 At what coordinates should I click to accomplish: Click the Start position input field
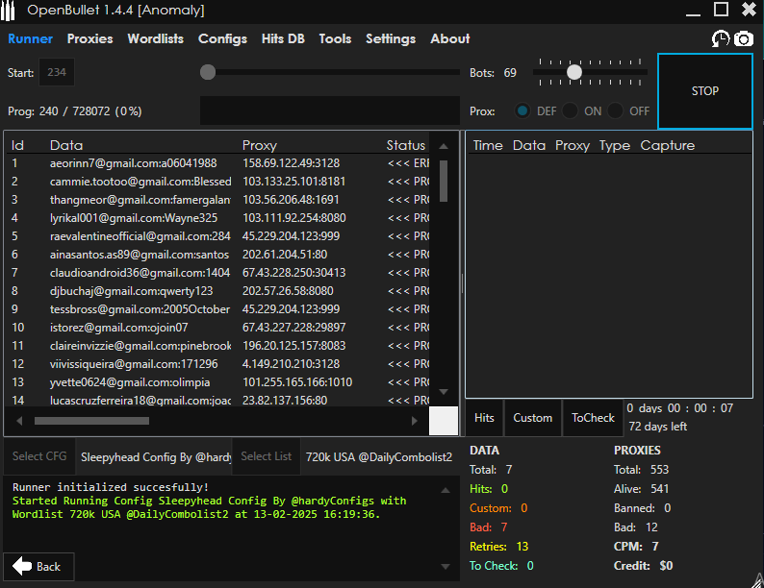coord(57,73)
